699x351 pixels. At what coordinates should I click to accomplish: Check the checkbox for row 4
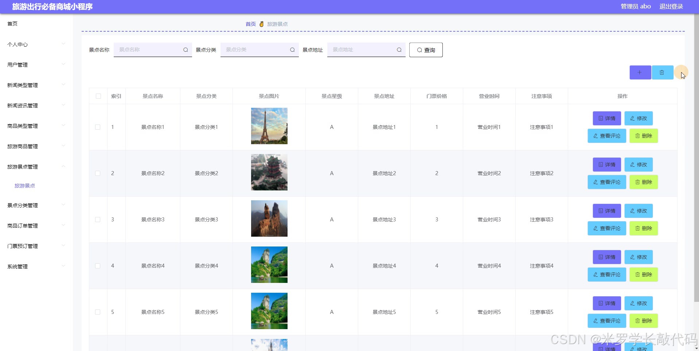pyautogui.click(x=98, y=266)
